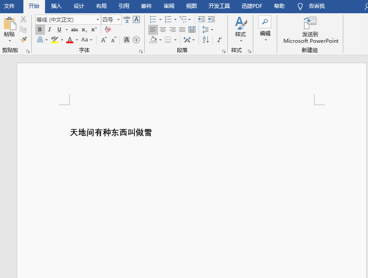Apply Enclose Characters with the 字 icon

(136, 39)
